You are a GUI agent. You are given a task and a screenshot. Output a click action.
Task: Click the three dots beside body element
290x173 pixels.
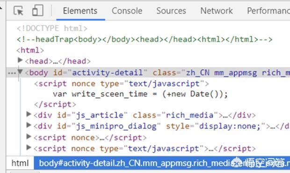click(x=12, y=73)
